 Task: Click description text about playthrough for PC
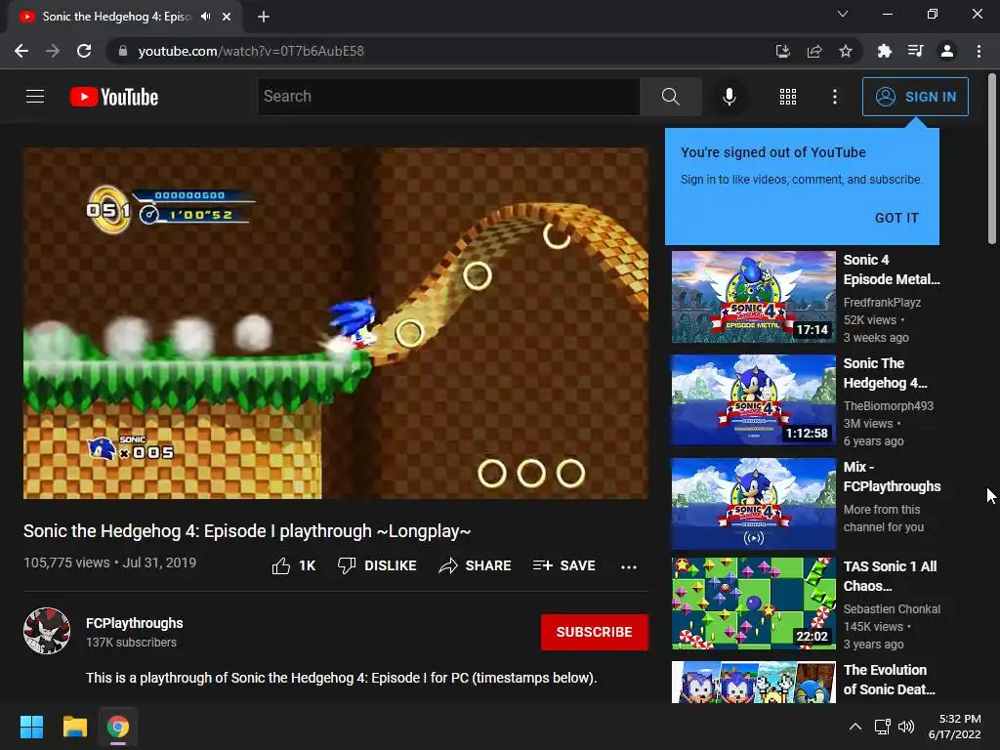pyautogui.click(x=341, y=678)
